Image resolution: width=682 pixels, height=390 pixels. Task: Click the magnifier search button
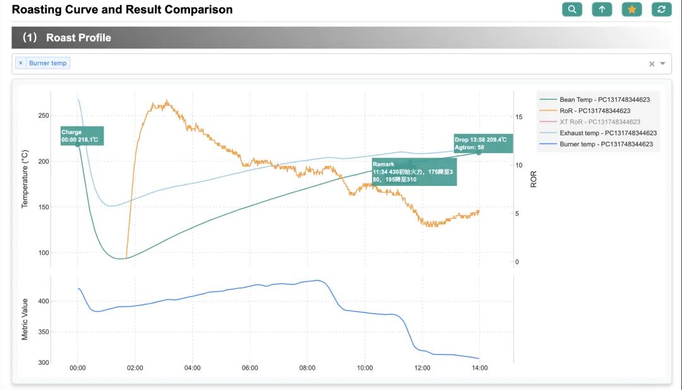572,9
